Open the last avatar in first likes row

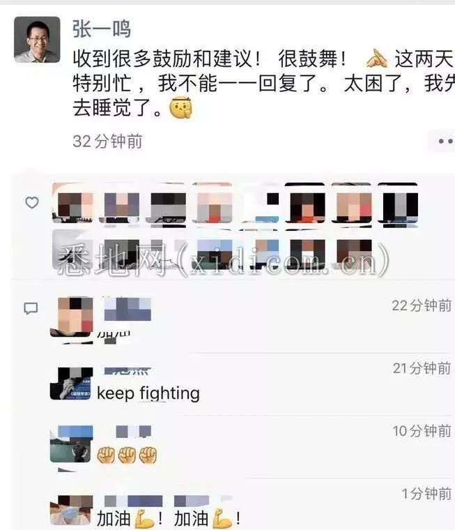(x=399, y=203)
